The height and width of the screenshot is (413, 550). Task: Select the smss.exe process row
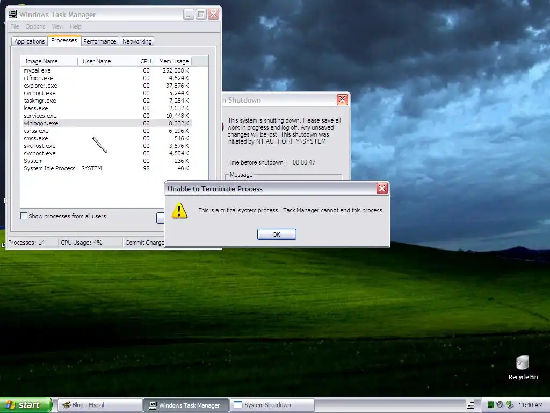106,138
